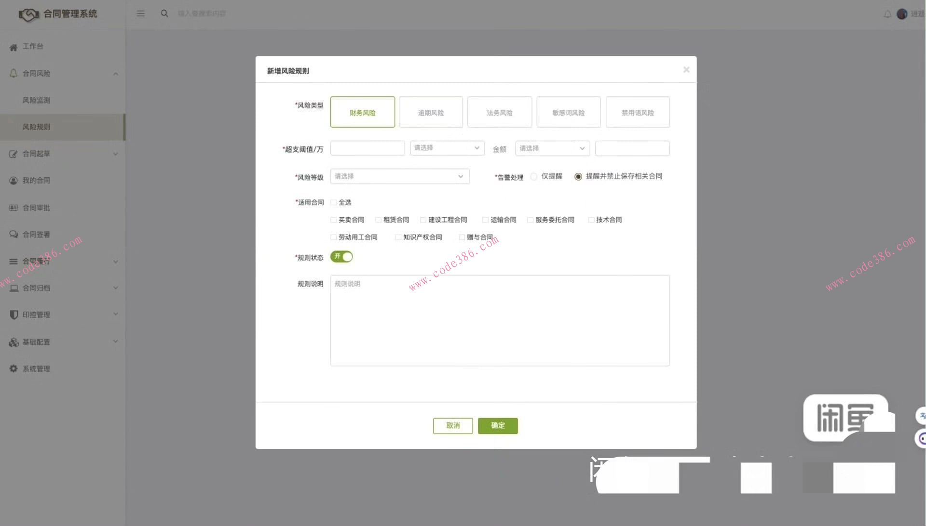The width and height of the screenshot is (926, 526).
Task: Select the 法务风险 risk type
Action: (x=499, y=112)
